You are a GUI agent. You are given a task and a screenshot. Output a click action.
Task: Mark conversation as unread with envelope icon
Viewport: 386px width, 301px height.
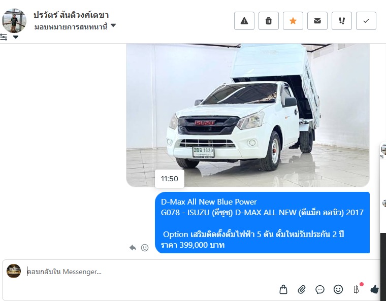click(x=317, y=21)
